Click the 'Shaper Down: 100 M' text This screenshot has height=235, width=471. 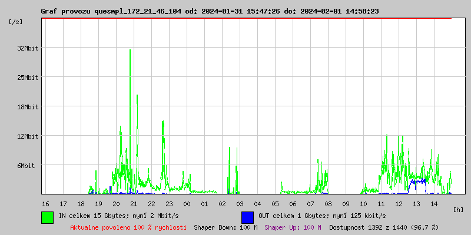click(225, 227)
